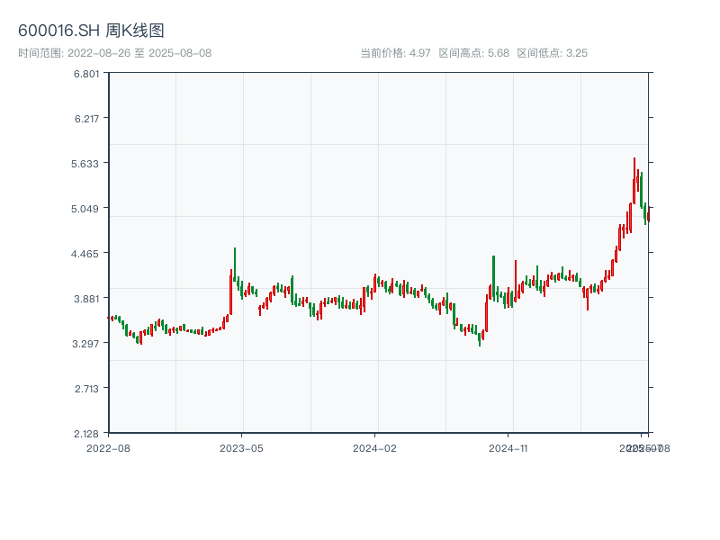The width and height of the screenshot is (720, 540).
Task: Click the 2024-02 x-axis date label
Action: pos(375,447)
